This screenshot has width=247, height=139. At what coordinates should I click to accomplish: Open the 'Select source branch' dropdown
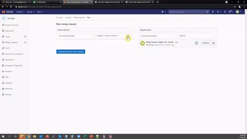pos(115,36)
